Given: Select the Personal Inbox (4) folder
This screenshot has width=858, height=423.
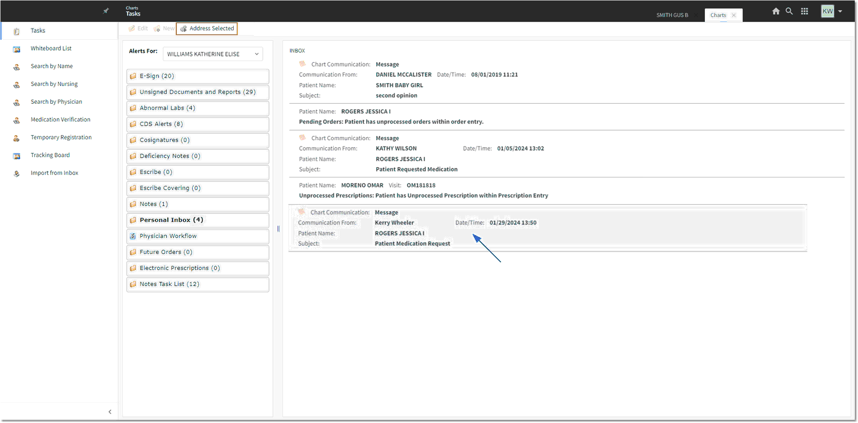Looking at the screenshot, I should [198, 220].
